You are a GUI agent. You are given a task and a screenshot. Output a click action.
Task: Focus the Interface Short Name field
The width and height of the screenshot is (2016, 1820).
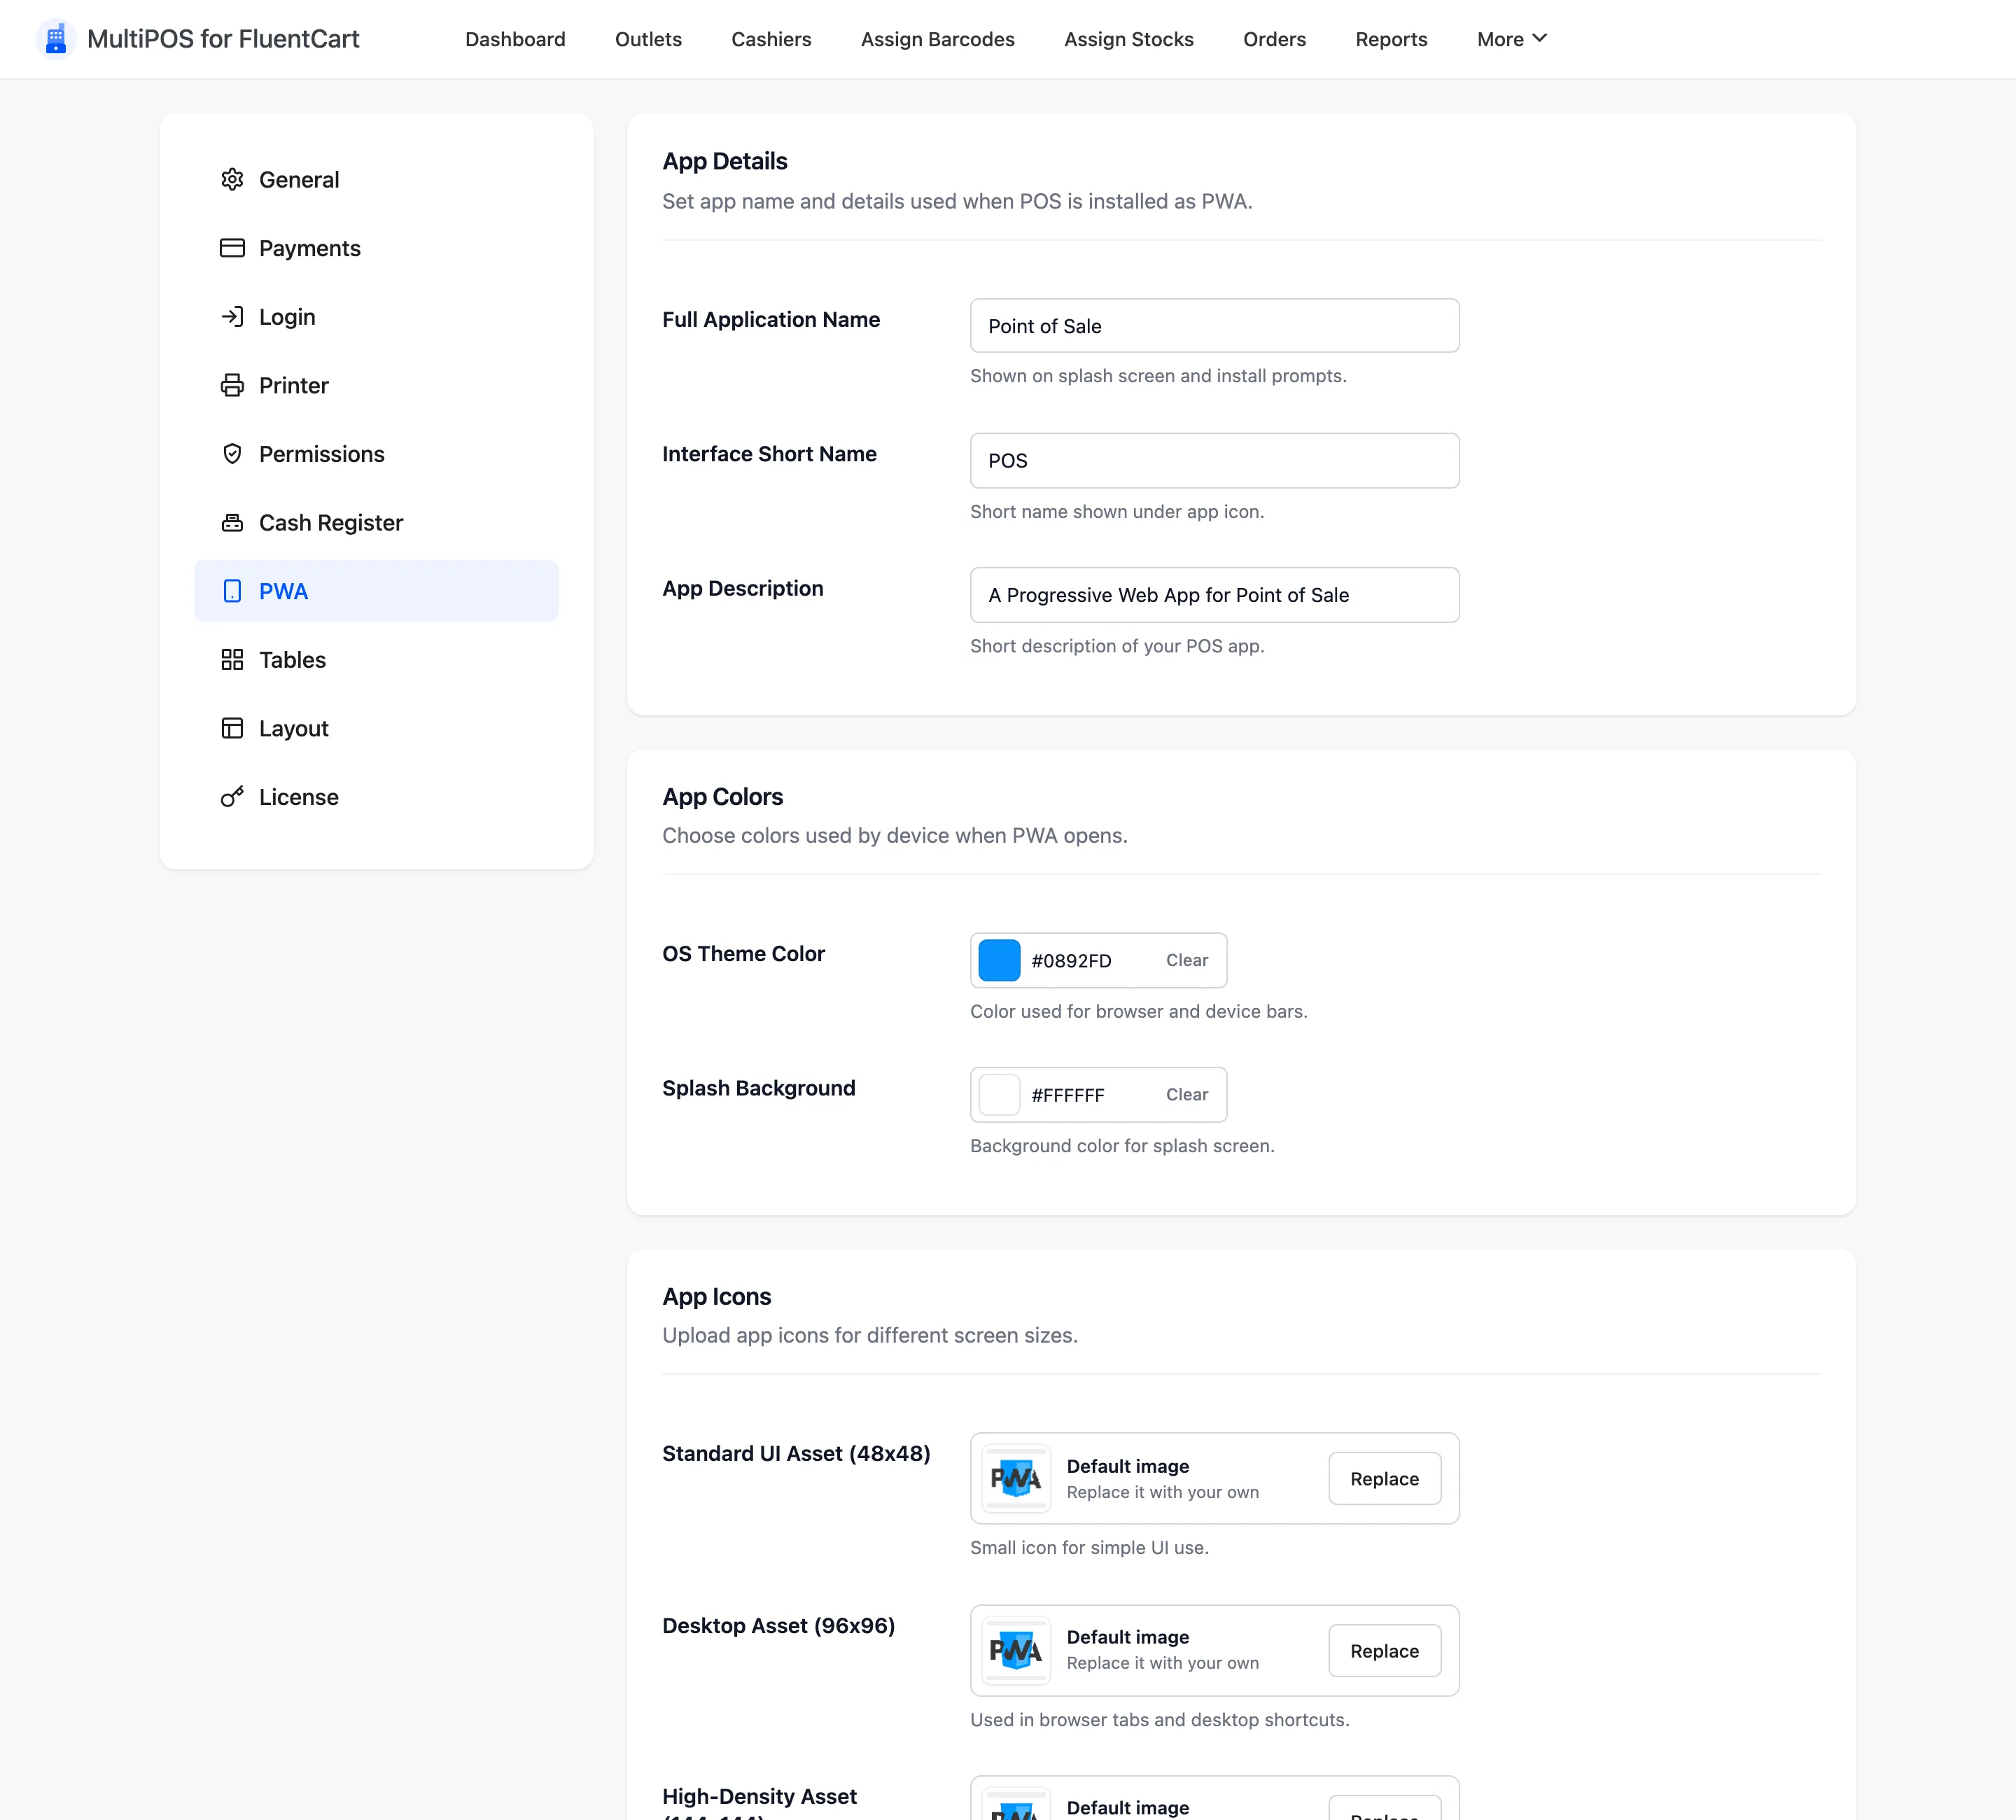coord(1214,460)
